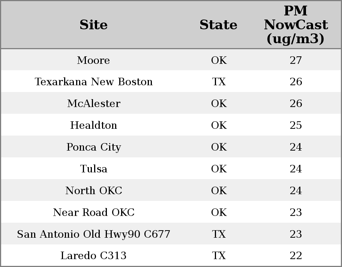The width and height of the screenshot is (342, 267).
Task: Click the Near Road OKC cell
Action: pyautogui.click(x=93, y=213)
